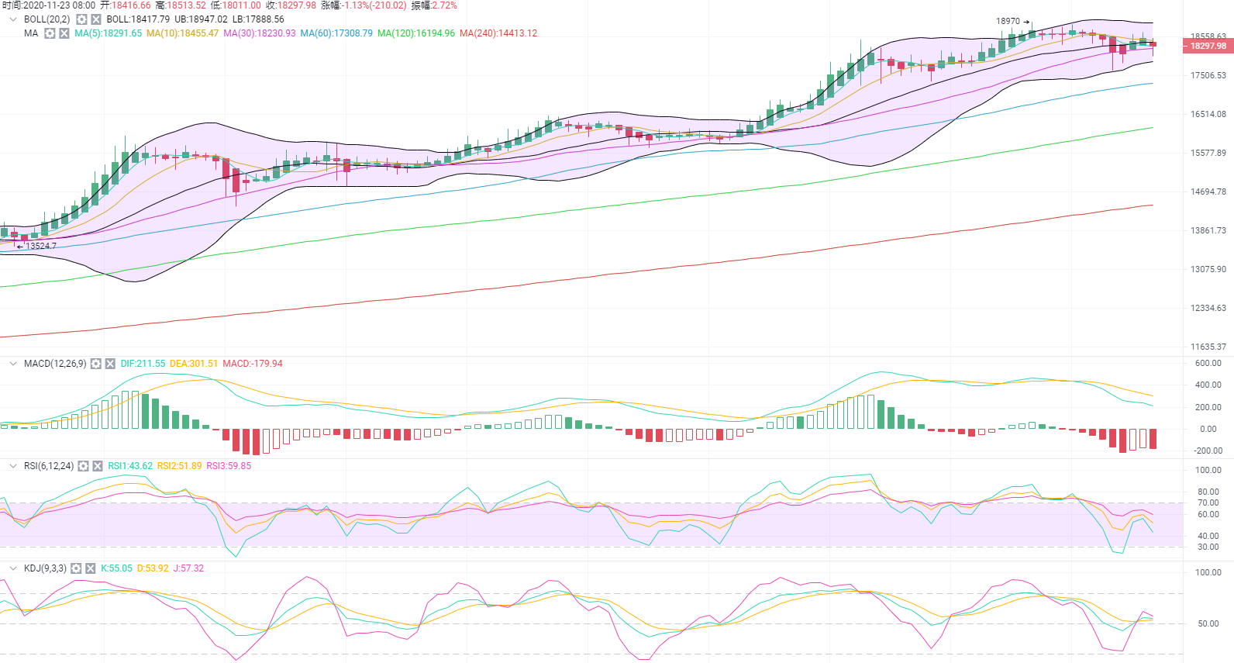This screenshot has width=1234, height=663.
Task: Click the MA(5) value label
Action: (x=108, y=33)
